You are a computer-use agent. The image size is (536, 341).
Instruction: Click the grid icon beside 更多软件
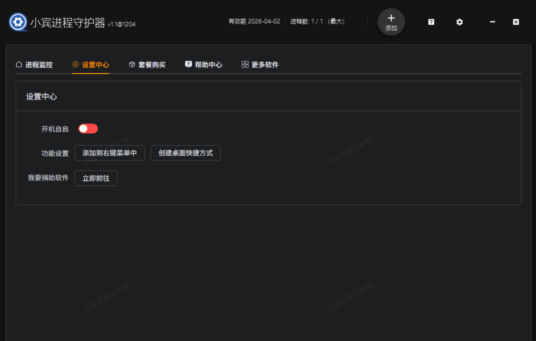[x=244, y=64]
